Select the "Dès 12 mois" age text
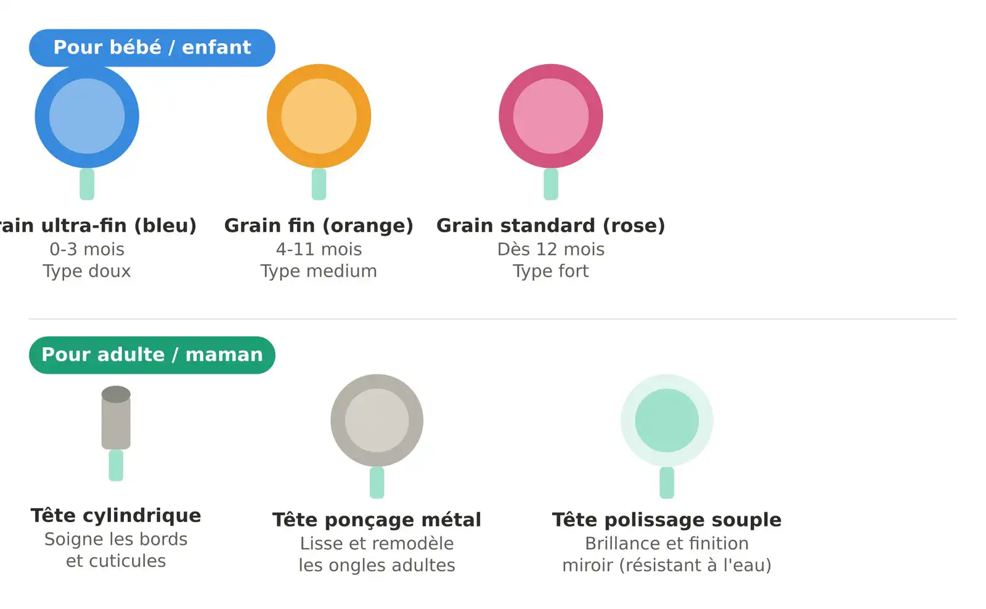Screen dimensions: 986x609 551,249
